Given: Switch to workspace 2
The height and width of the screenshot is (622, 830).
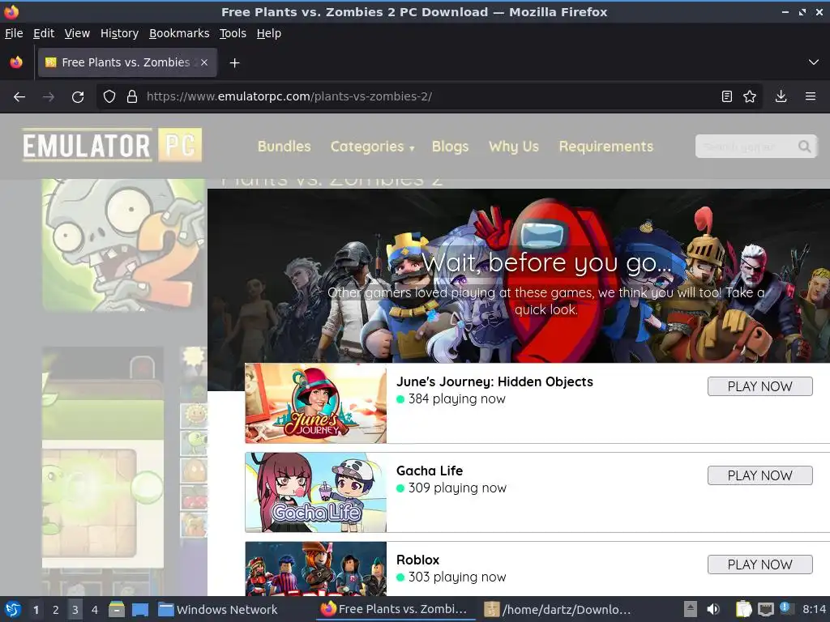Looking at the screenshot, I should (55, 610).
